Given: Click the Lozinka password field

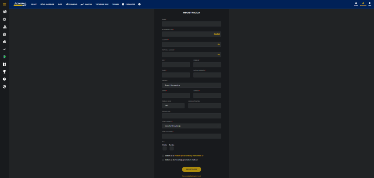Looking at the screenshot, I should coord(191,44).
